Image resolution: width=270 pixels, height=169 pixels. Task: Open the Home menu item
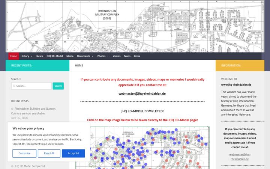coord(13,56)
